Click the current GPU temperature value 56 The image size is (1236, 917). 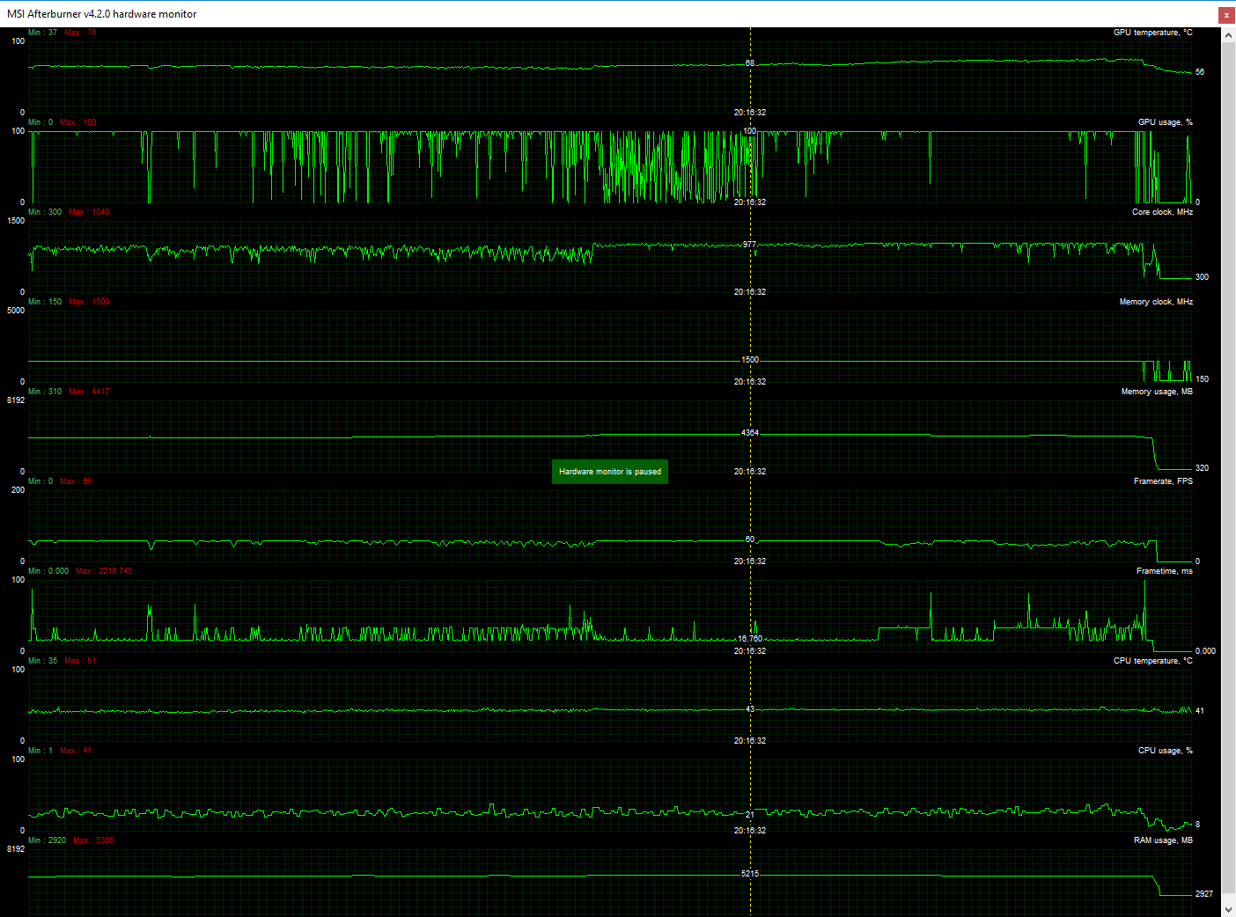click(x=1200, y=72)
